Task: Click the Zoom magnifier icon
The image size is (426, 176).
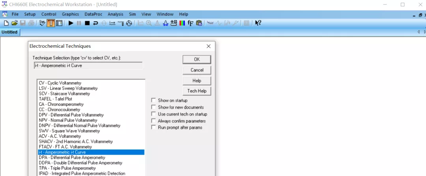Action: (x=149, y=23)
